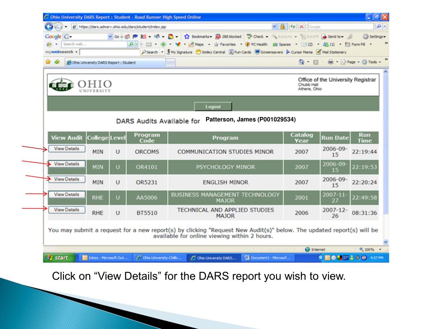Click the magnifier beside the Google search box
The height and width of the screenshot is (329, 439).
pos(378,27)
